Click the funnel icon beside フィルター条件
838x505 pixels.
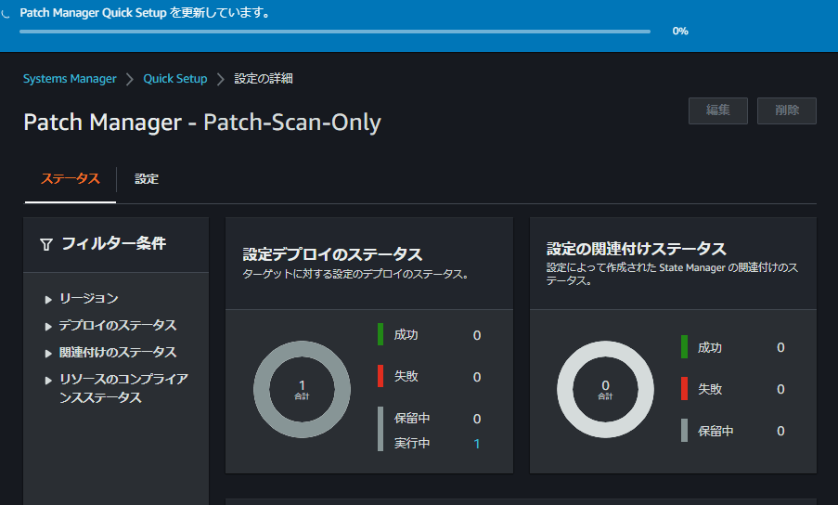(x=46, y=244)
